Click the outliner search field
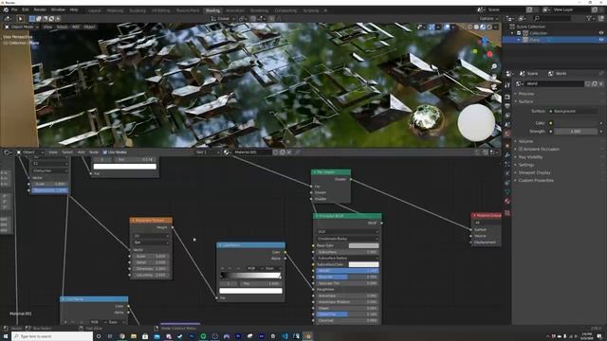Screen dimensions: 607x341 pos(552,19)
